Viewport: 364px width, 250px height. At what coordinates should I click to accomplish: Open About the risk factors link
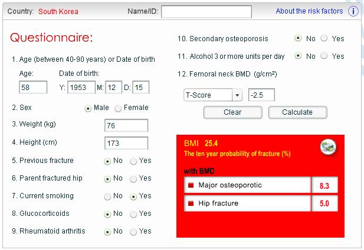309,11
